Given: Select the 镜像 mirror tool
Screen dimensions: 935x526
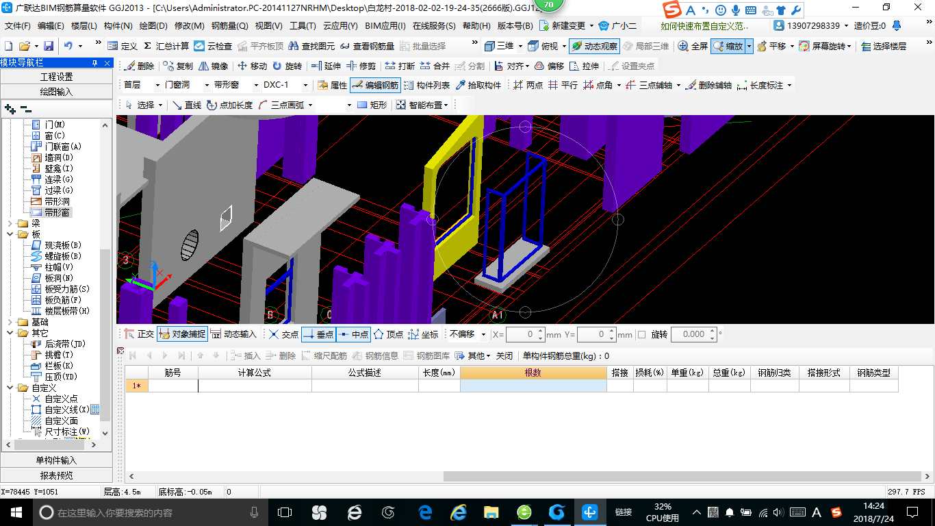Looking at the screenshot, I should point(214,66).
